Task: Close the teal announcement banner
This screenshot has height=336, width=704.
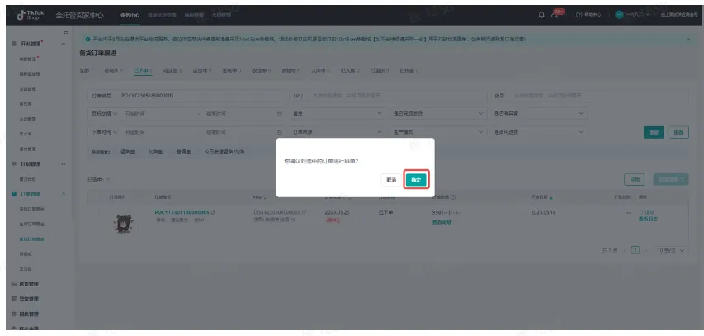Action: (689, 40)
